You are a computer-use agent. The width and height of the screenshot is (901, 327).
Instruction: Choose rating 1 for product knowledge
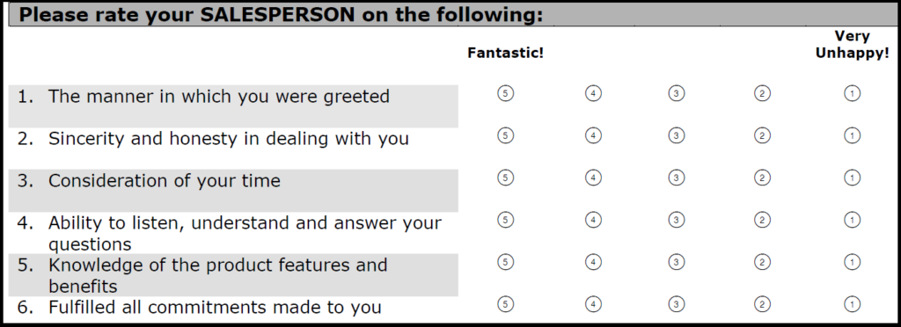[852, 262]
